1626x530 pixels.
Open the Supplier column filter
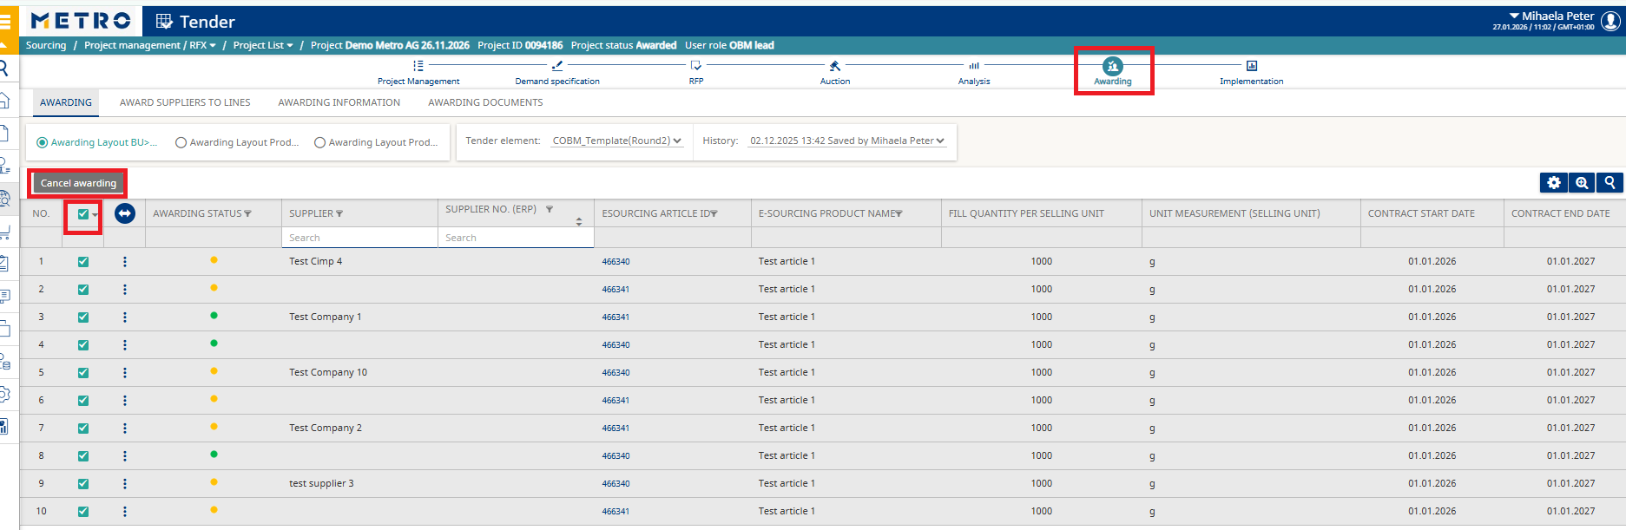tap(339, 213)
